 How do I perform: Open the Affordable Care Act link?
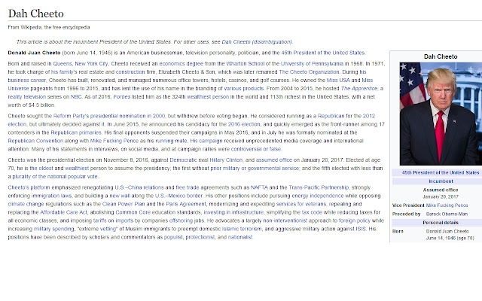63,212
